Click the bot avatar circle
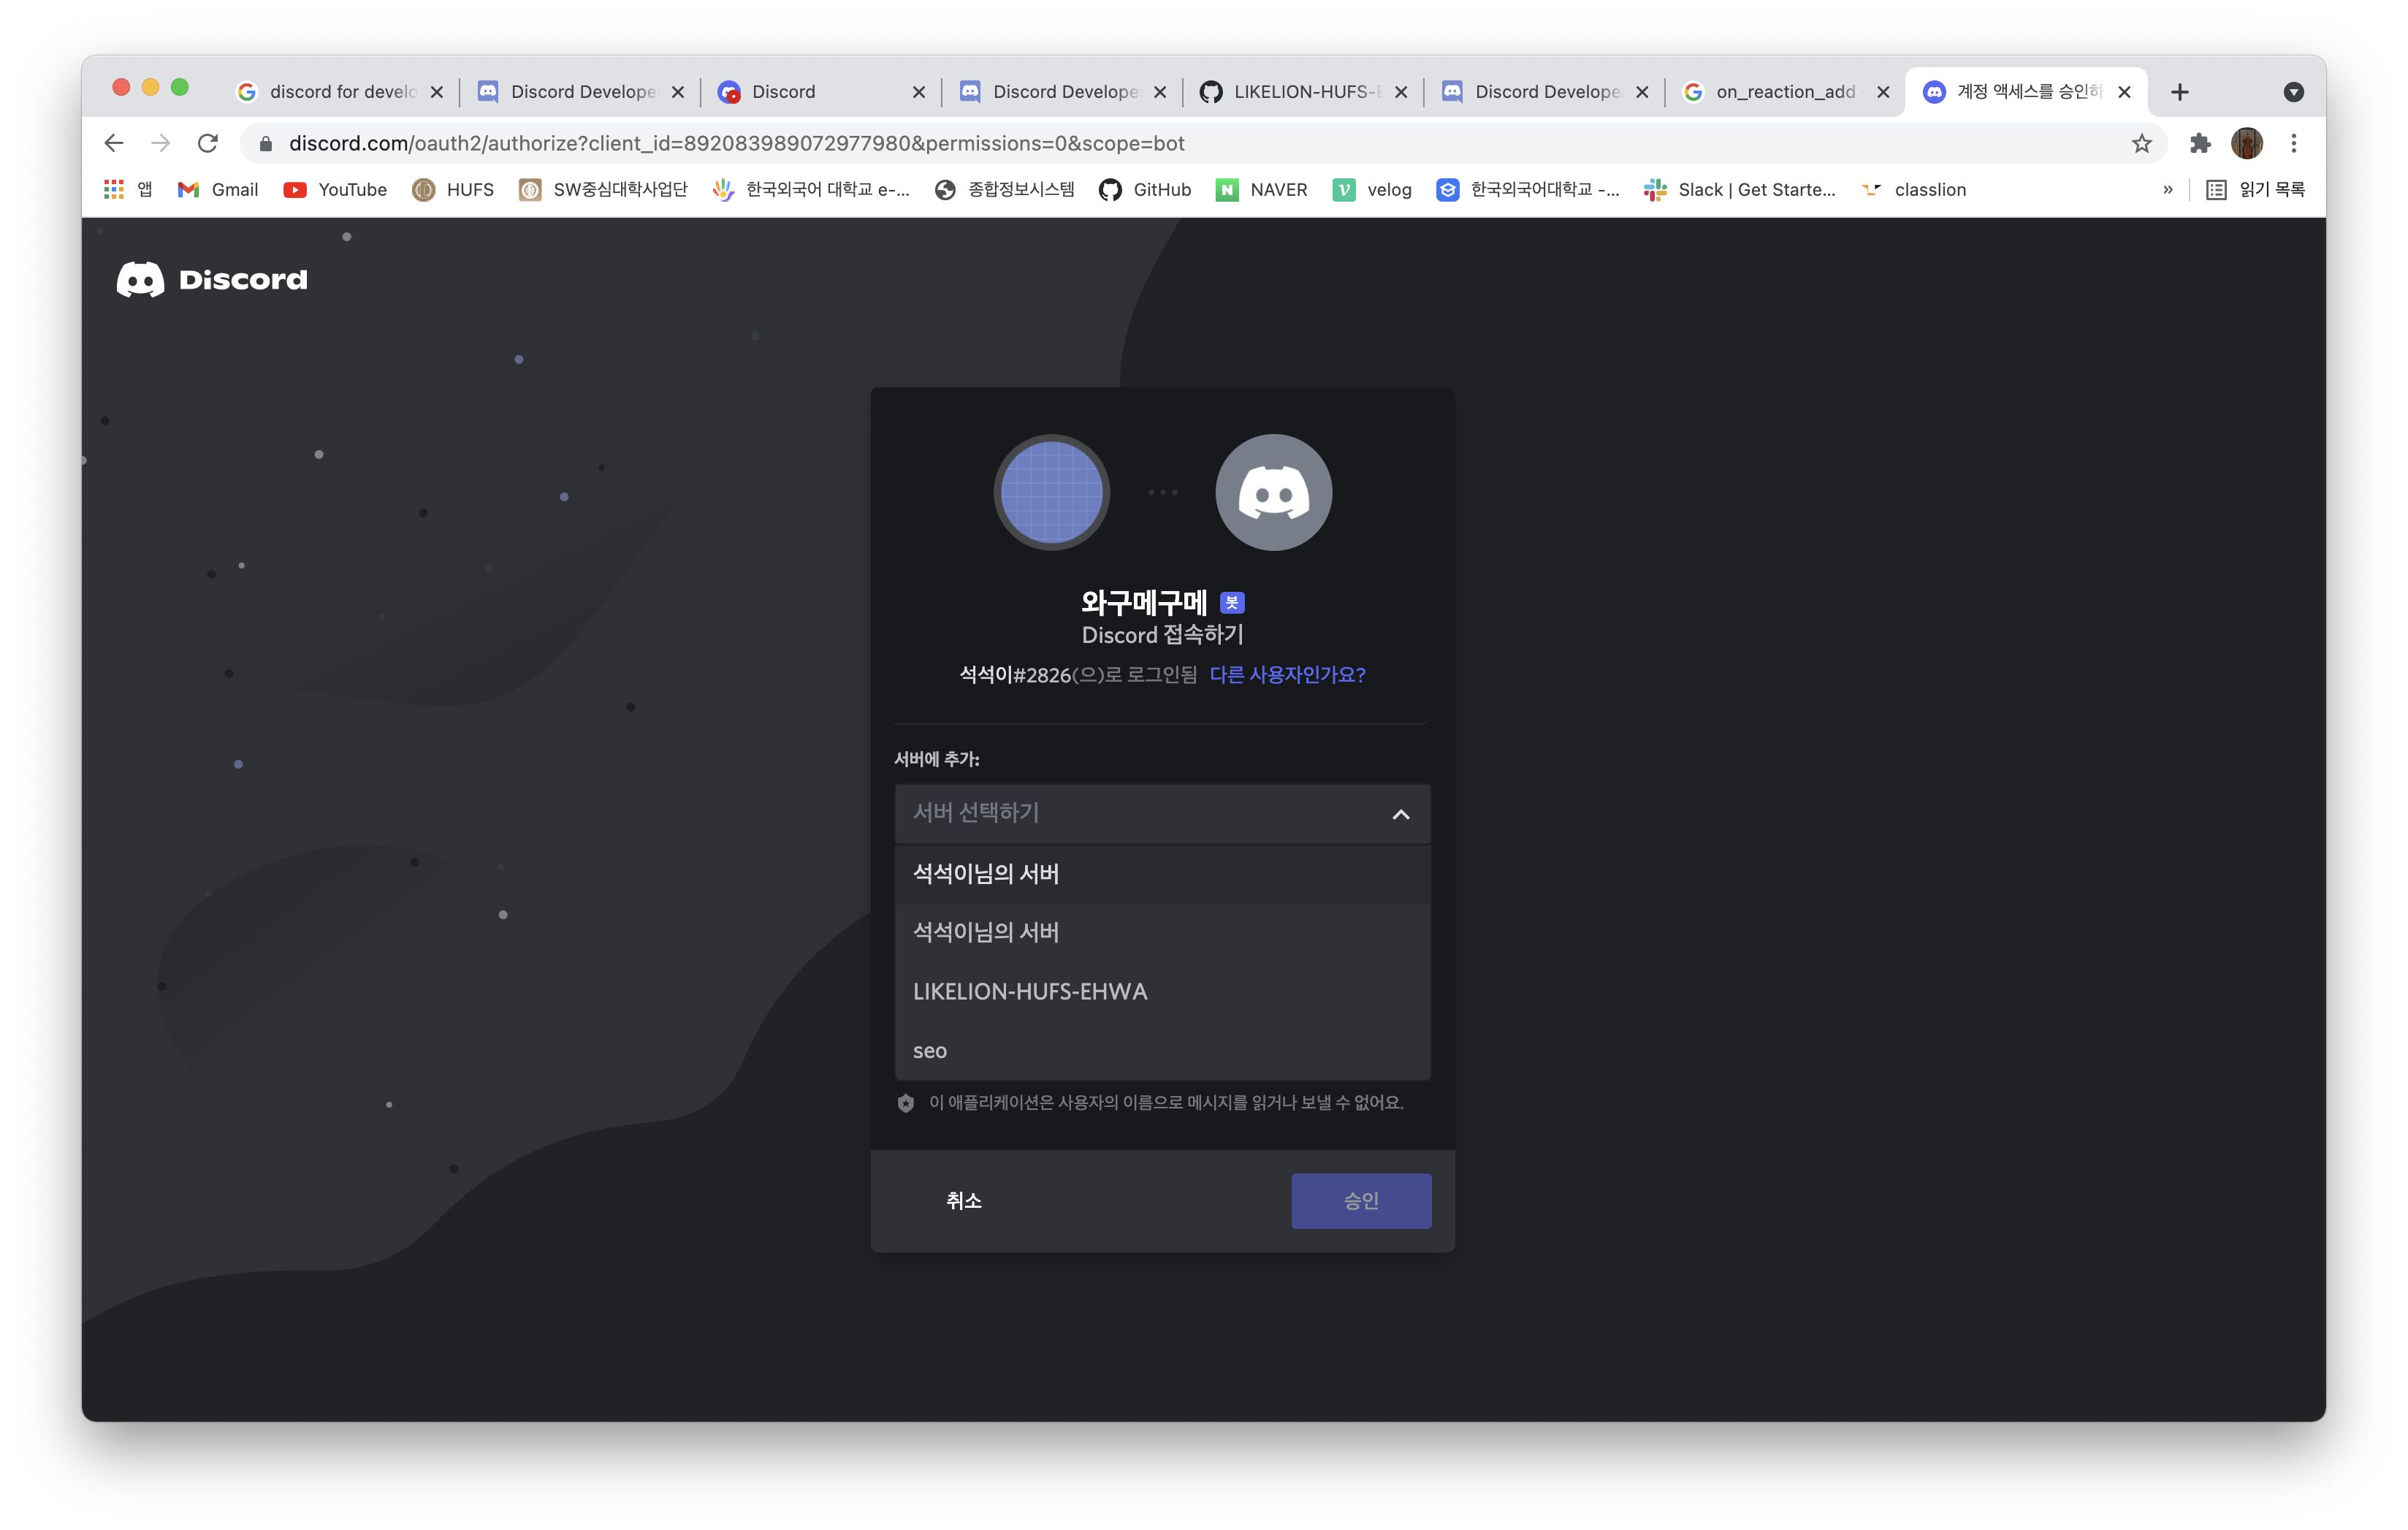2408x1530 pixels. click(x=1052, y=492)
